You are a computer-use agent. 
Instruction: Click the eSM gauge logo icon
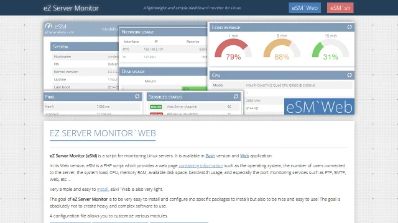click(x=49, y=26)
